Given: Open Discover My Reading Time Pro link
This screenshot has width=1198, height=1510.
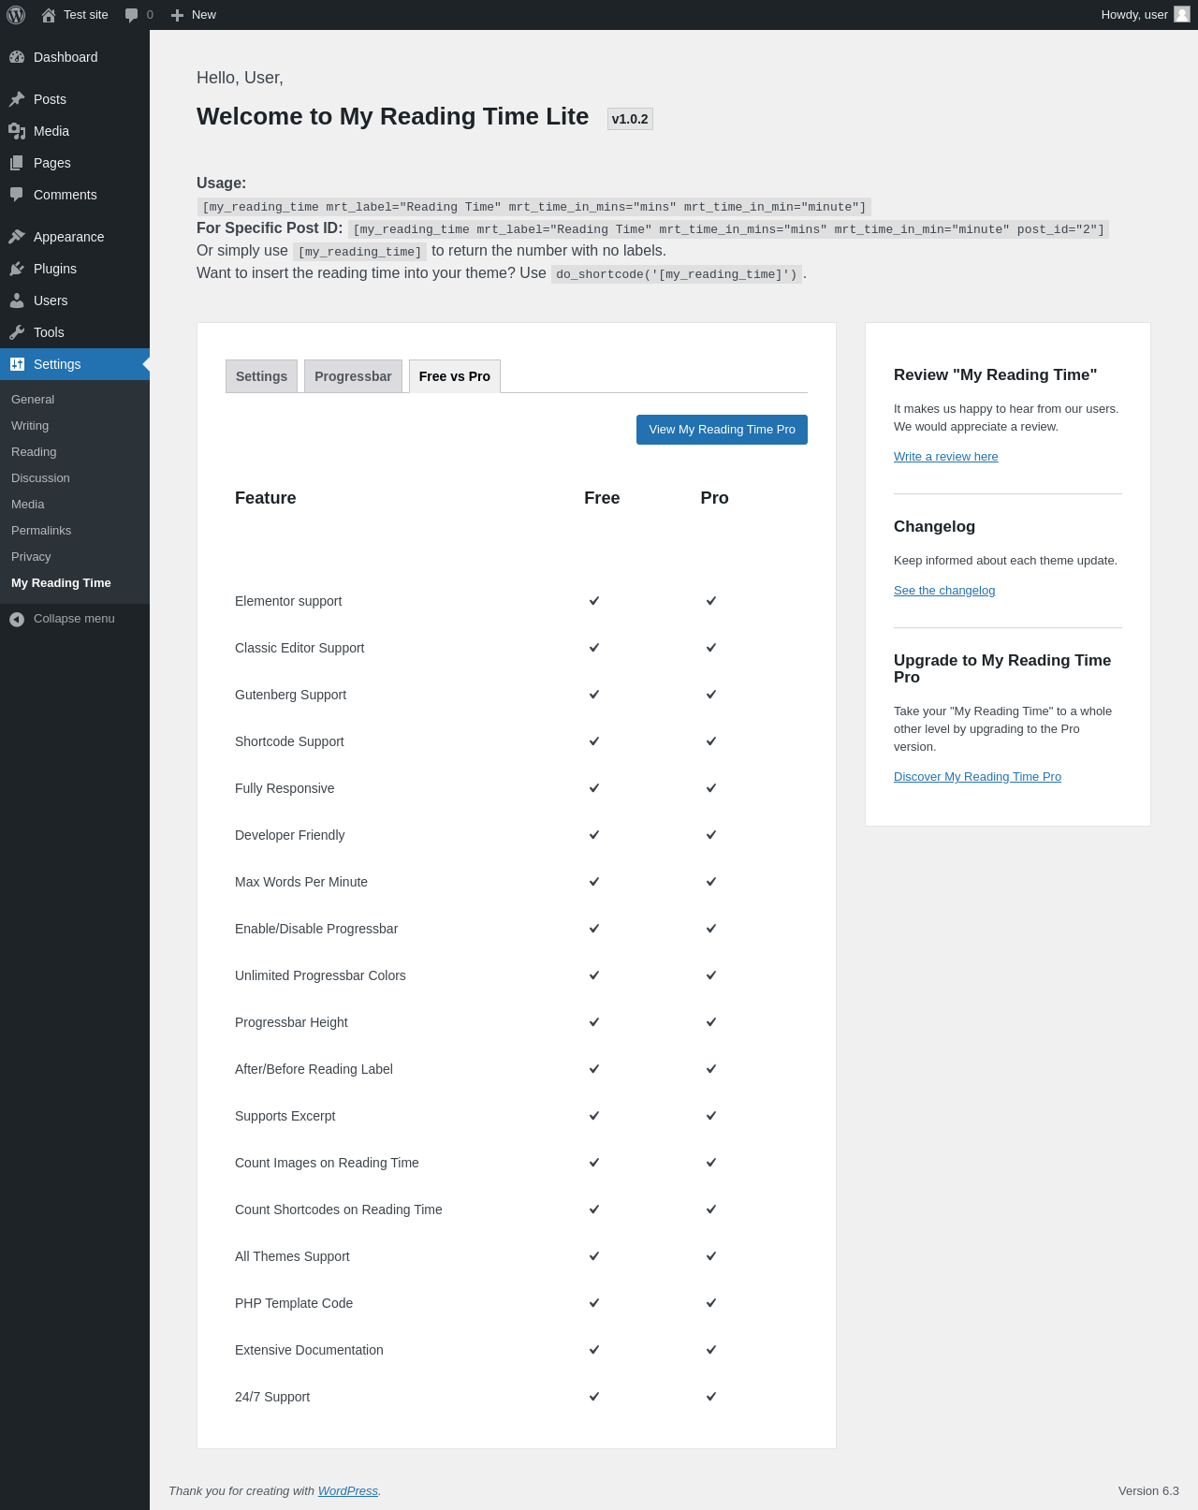Looking at the screenshot, I should (x=977, y=777).
